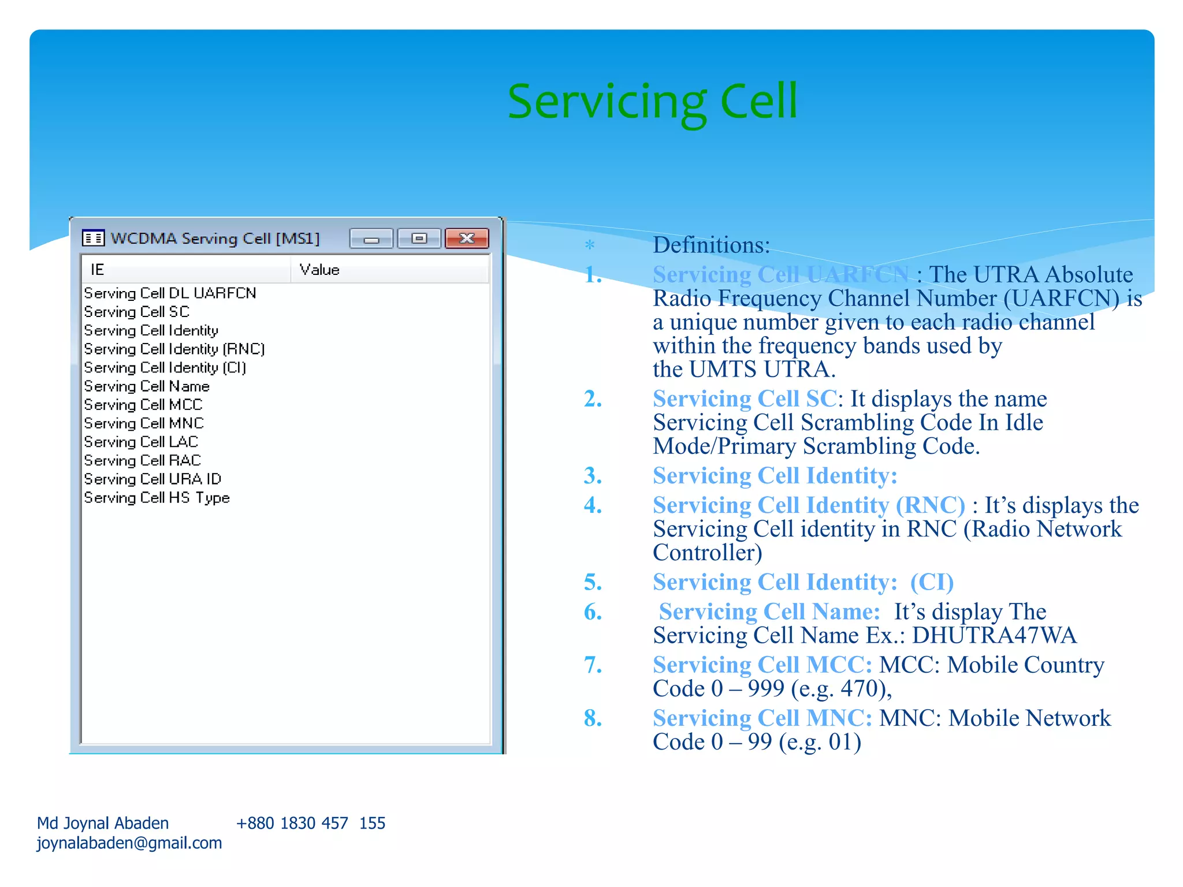Minimize the WCDMA Serving Cell window

click(x=371, y=238)
